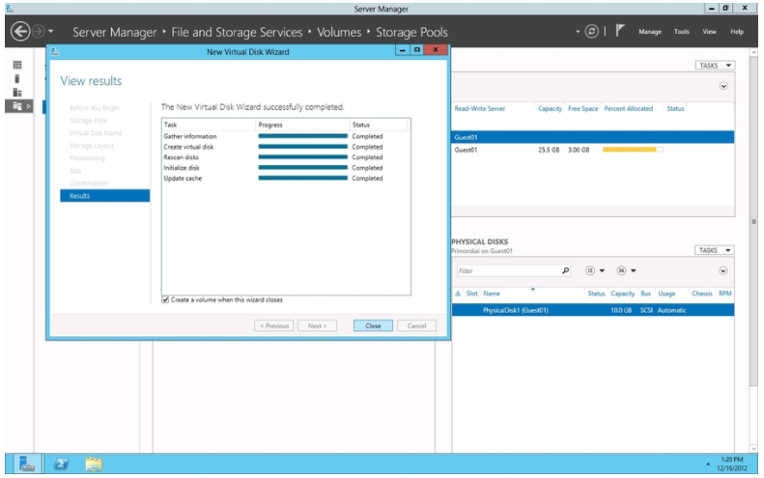
Task: Open the Tools menu
Action: click(681, 32)
